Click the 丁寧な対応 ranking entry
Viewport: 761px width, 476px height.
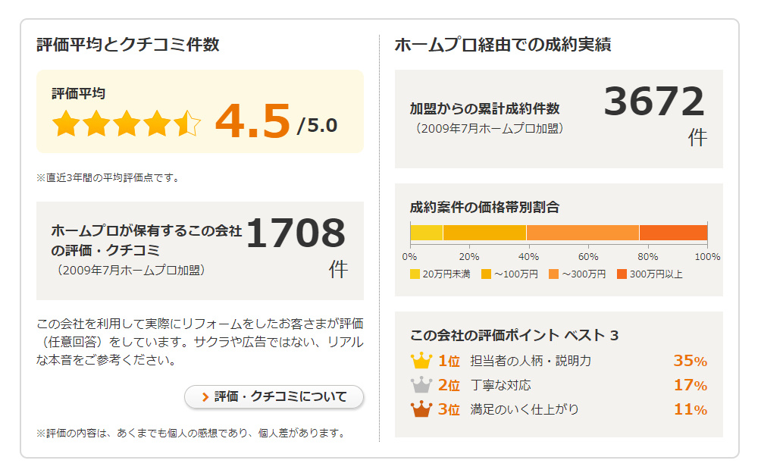click(x=500, y=385)
